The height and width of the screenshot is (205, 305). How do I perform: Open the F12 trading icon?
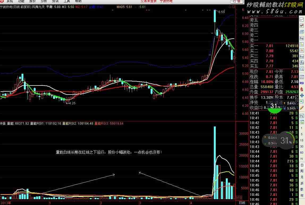tap(302, 57)
